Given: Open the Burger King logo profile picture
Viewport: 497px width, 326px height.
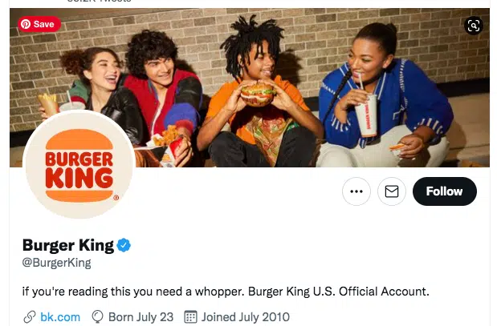Looking at the screenshot, I should click(x=79, y=164).
